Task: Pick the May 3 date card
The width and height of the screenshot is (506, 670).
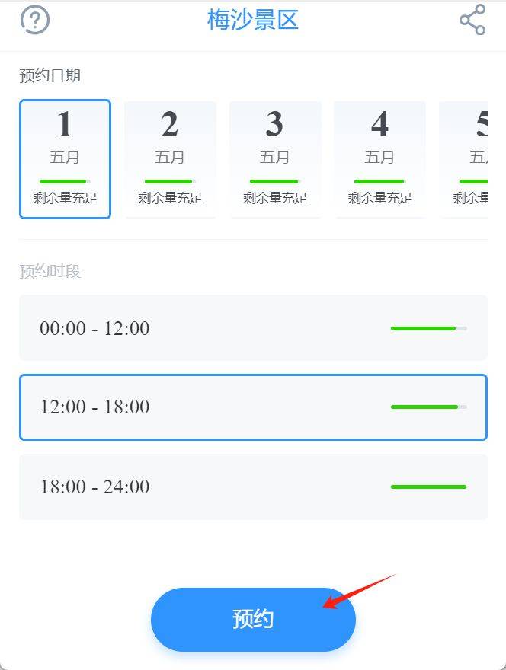Action: coord(274,159)
